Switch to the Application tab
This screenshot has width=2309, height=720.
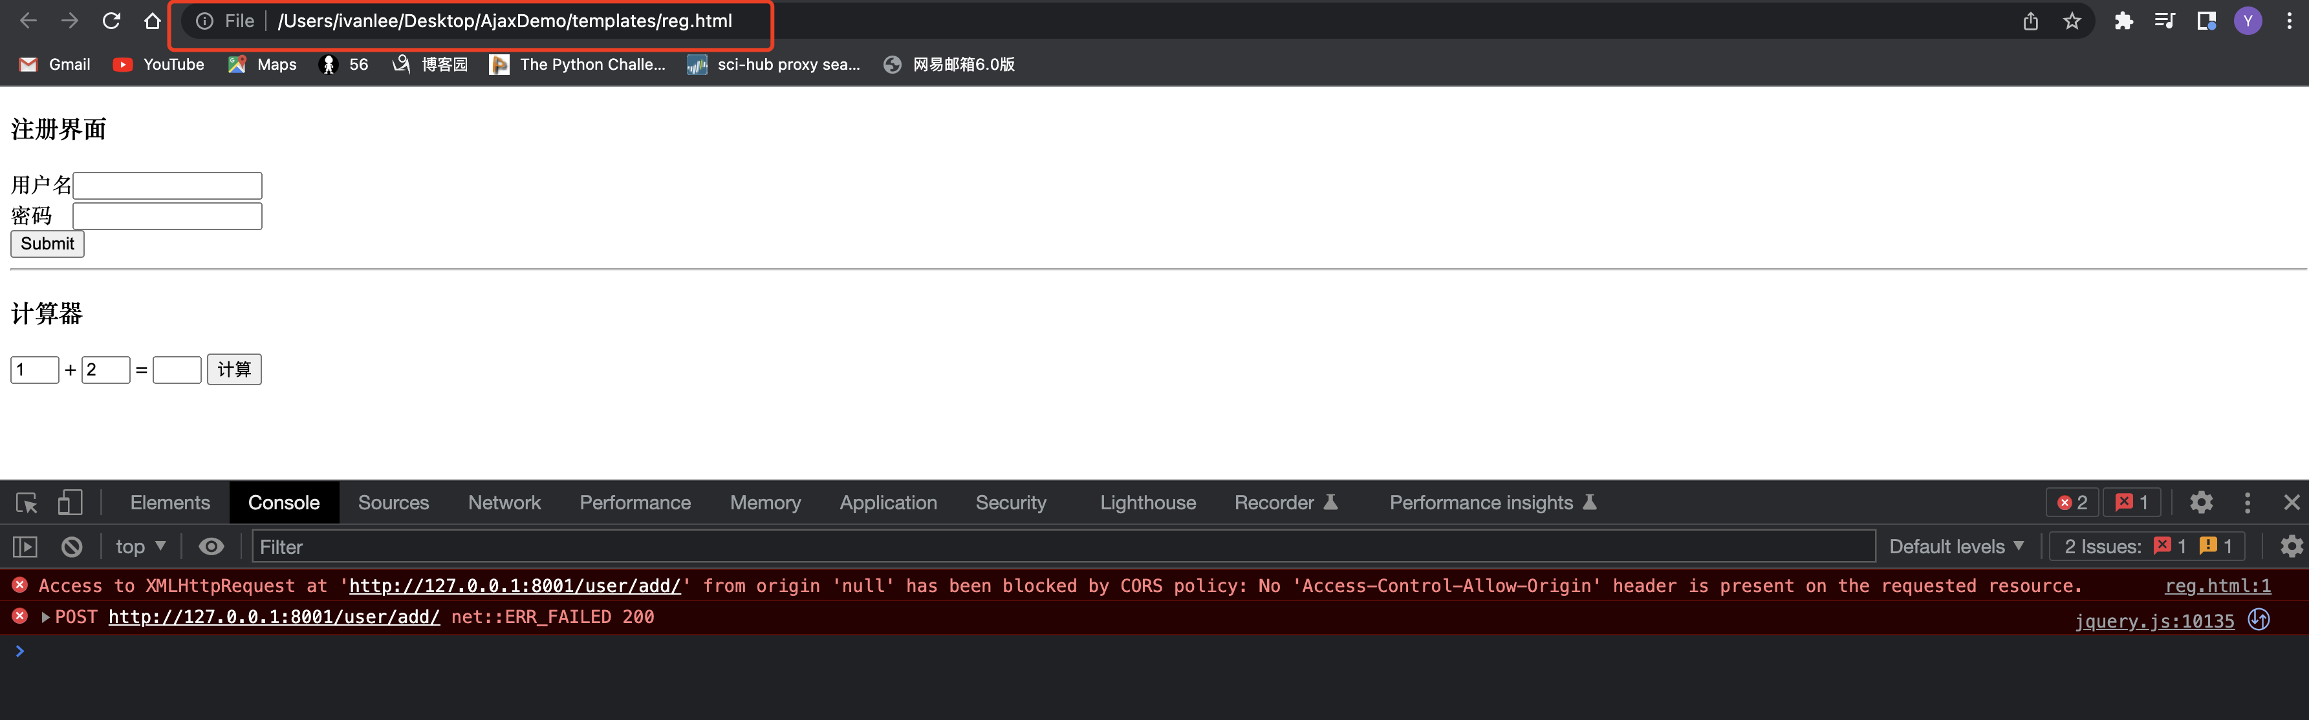888,502
